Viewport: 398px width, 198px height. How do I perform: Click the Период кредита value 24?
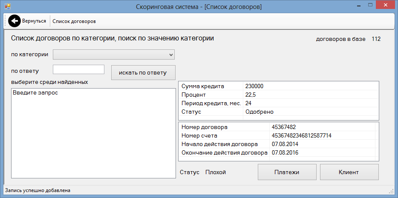(x=248, y=103)
